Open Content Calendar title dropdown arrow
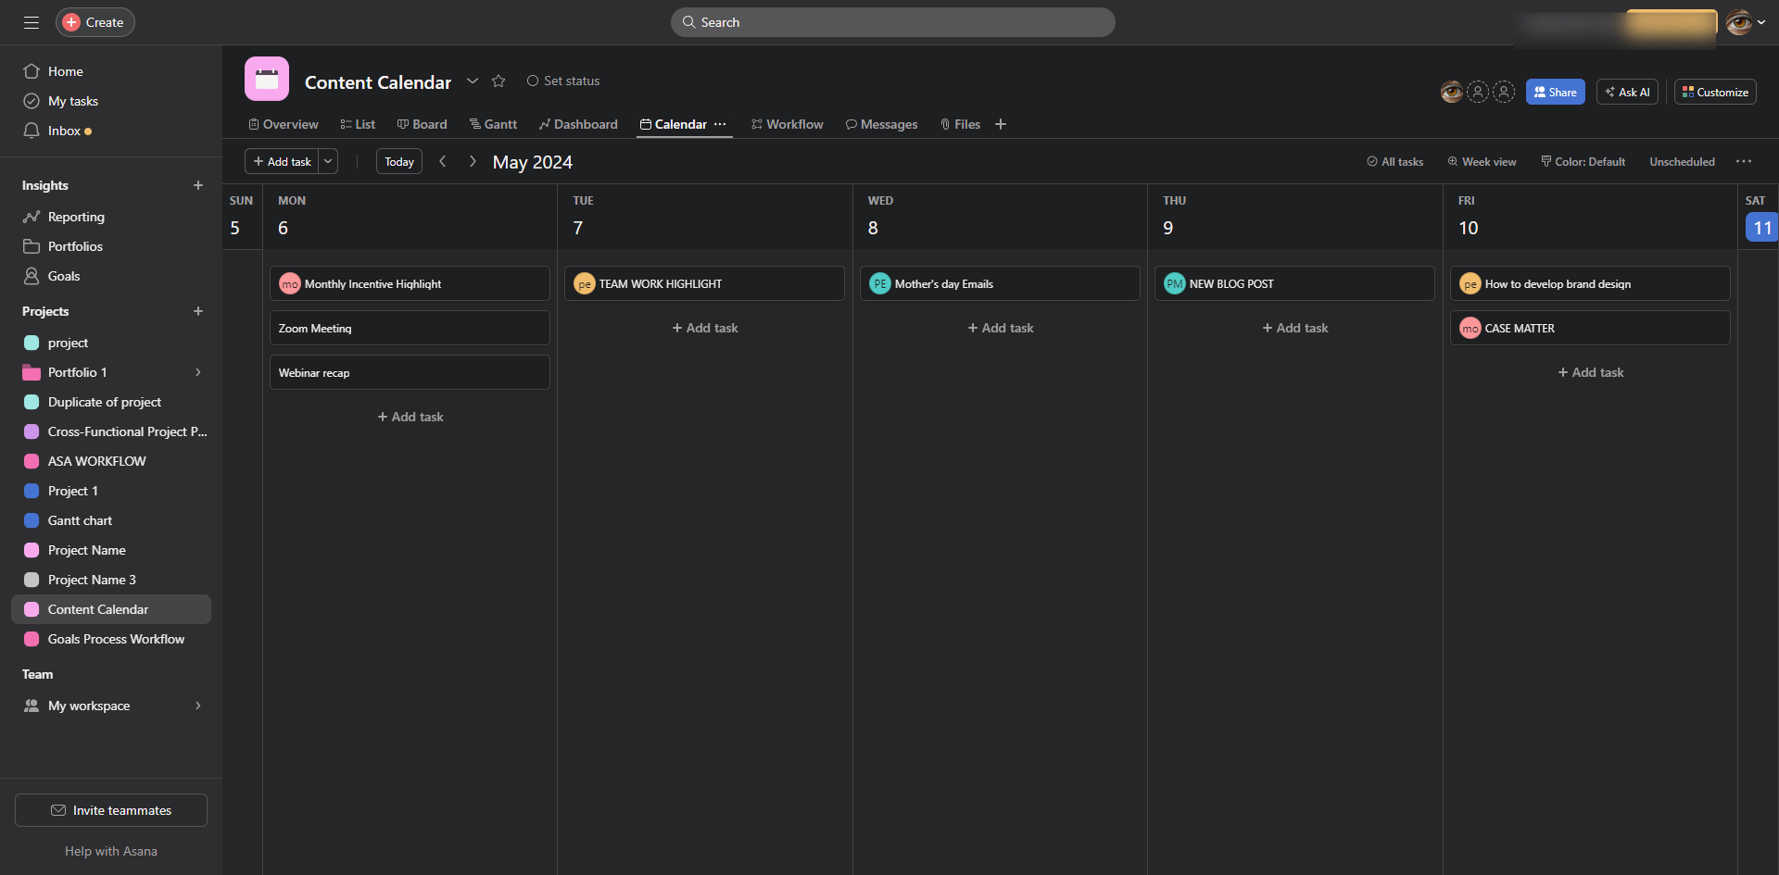This screenshot has height=875, width=1779. pyautogui.click(x=473, y=81)
